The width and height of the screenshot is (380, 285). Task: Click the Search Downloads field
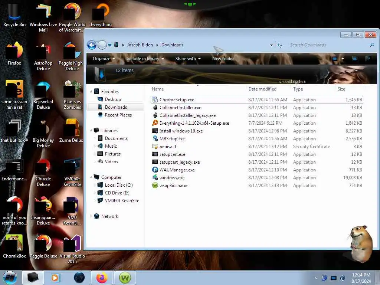(x=328, y=45)
